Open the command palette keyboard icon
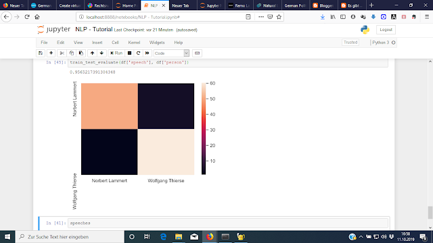The image size is (433, 243). [x=197, y=53]
